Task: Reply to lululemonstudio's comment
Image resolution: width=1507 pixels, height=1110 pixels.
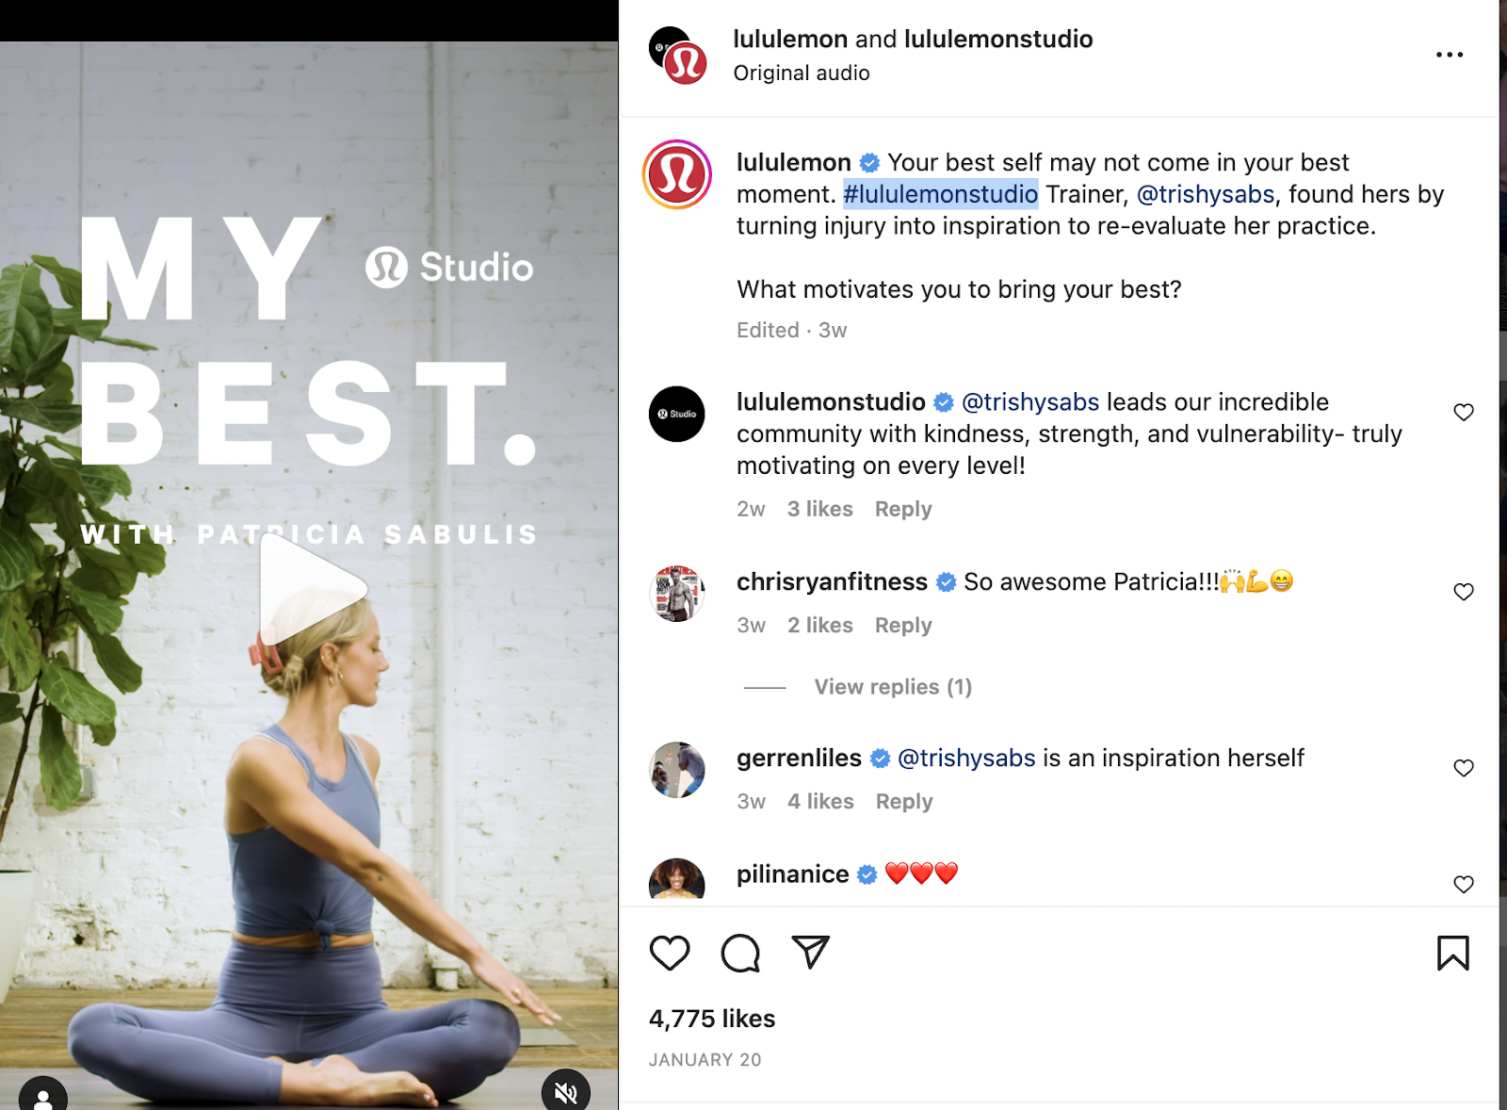Action: pos(903,509)
